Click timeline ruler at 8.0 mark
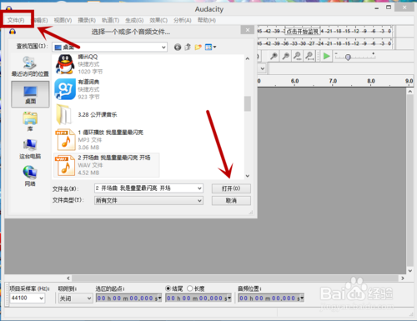This screenshot has width=417, height=321. click(371, 81)
